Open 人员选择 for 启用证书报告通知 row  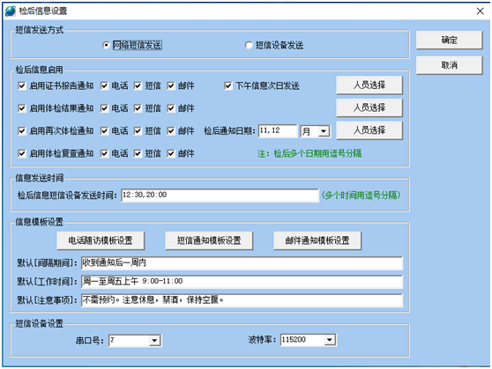pyautogui.click(x=369, y=85)
